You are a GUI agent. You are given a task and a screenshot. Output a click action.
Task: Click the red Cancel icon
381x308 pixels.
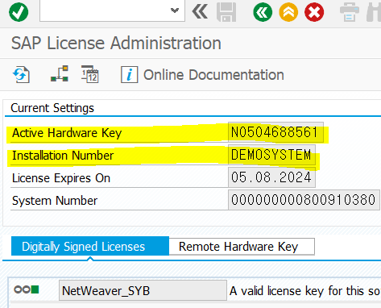coord(314,12)
